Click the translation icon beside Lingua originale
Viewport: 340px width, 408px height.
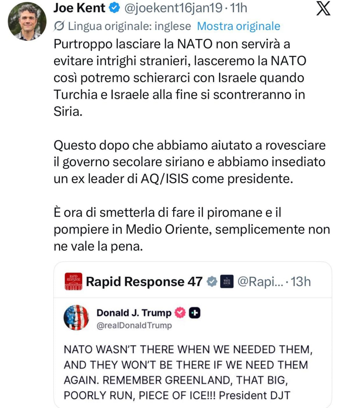coord(59,26)
